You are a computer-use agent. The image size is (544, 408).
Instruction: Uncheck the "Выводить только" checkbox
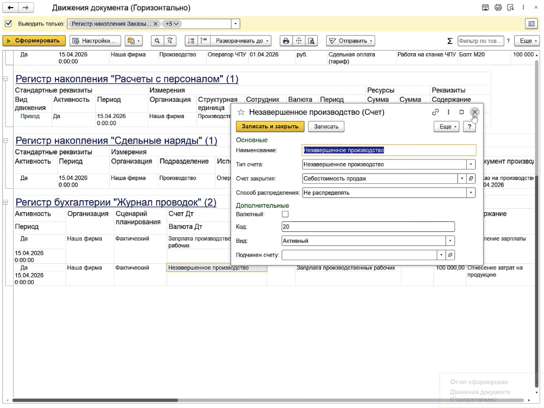[x=8, y=23]
